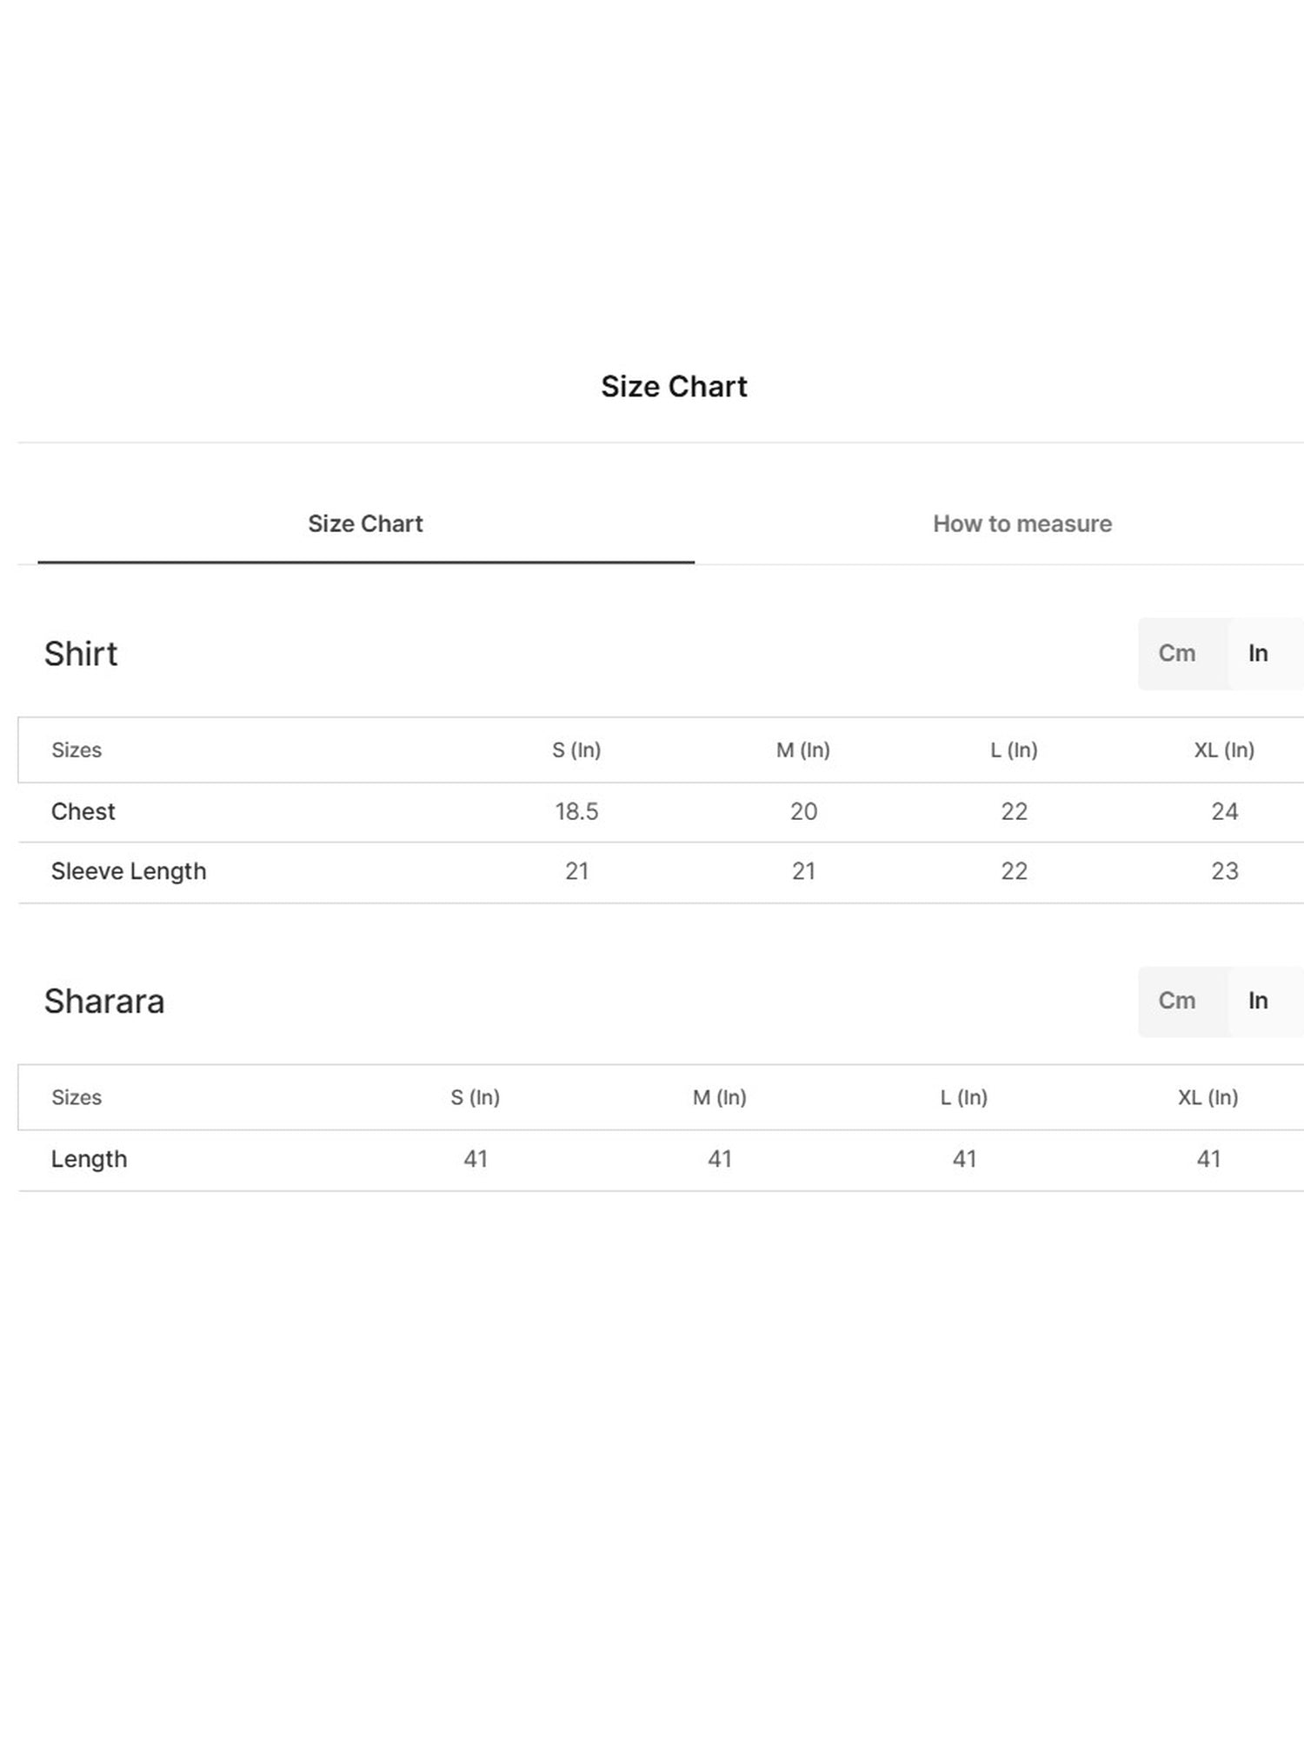Click the Shirt section heading
This screenshot has height=1739, width=1304.
pos(81,654)
